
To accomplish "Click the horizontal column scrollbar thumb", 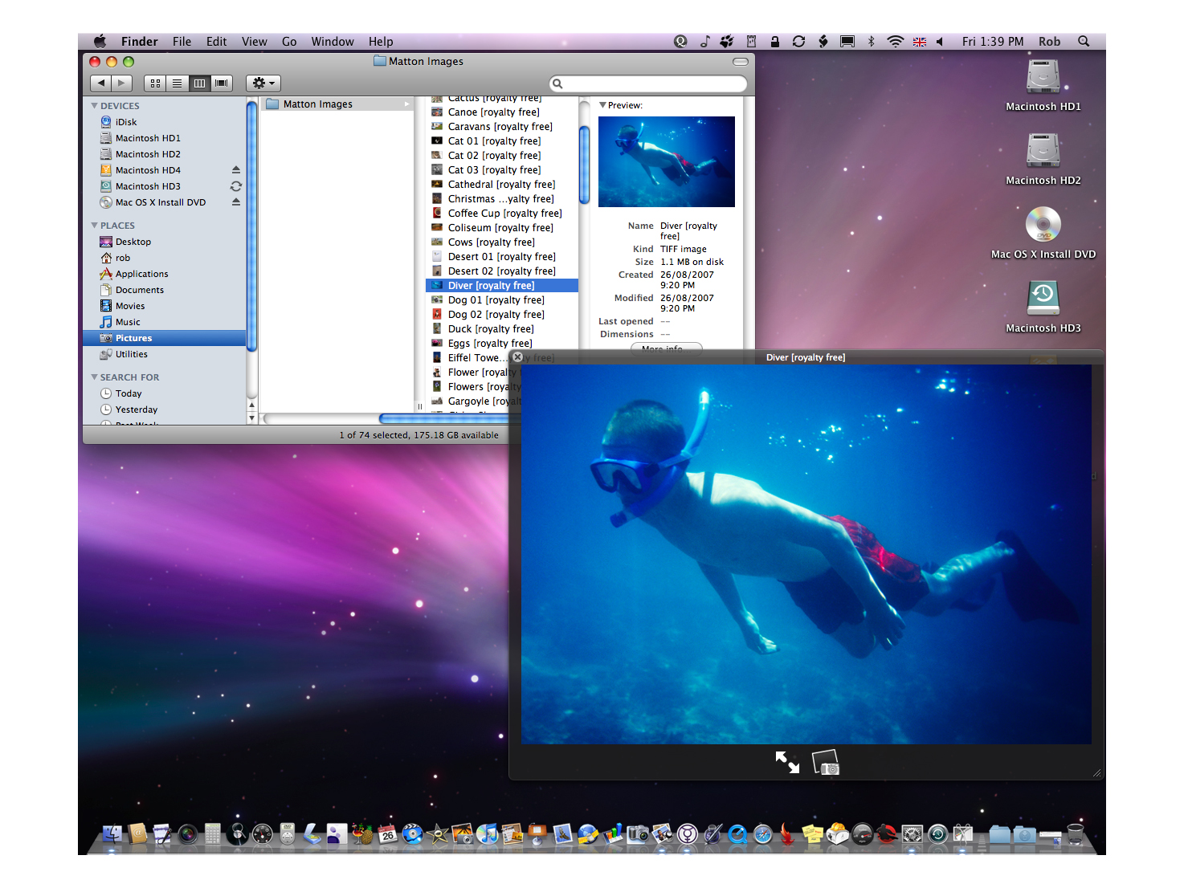I will point(443,418).
